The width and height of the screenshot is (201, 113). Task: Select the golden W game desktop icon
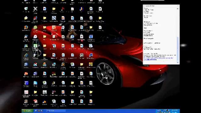pos(63,64)
